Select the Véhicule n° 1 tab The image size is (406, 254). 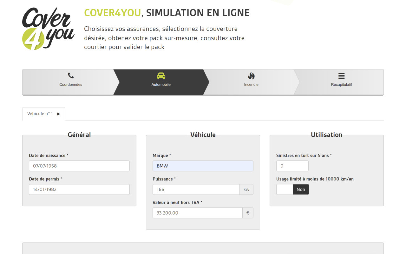coord(40,114)
